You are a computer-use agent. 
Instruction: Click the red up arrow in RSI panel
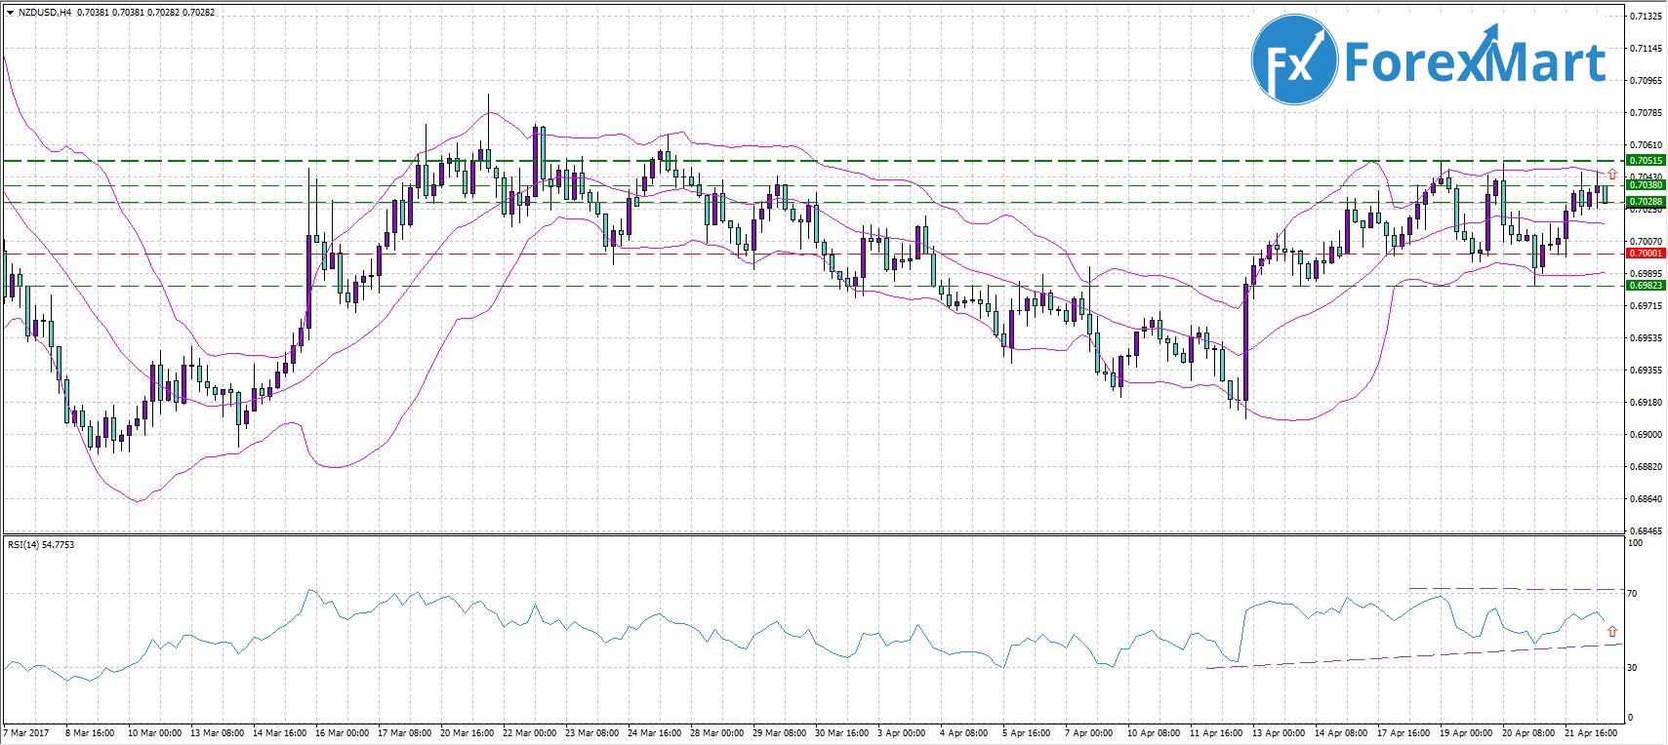[1611, 631]
